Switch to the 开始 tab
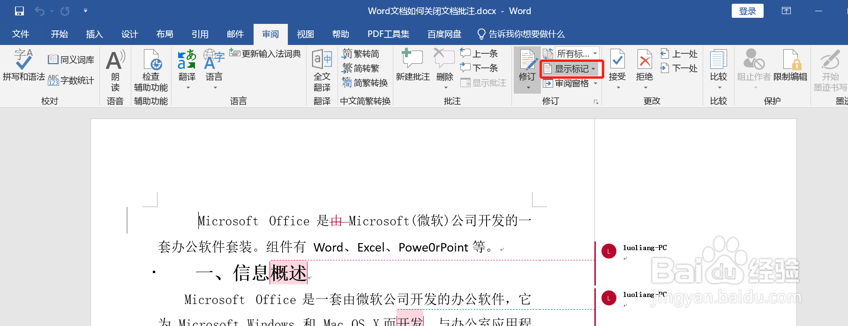Screen dimensions: 848x326 [60, 34]
